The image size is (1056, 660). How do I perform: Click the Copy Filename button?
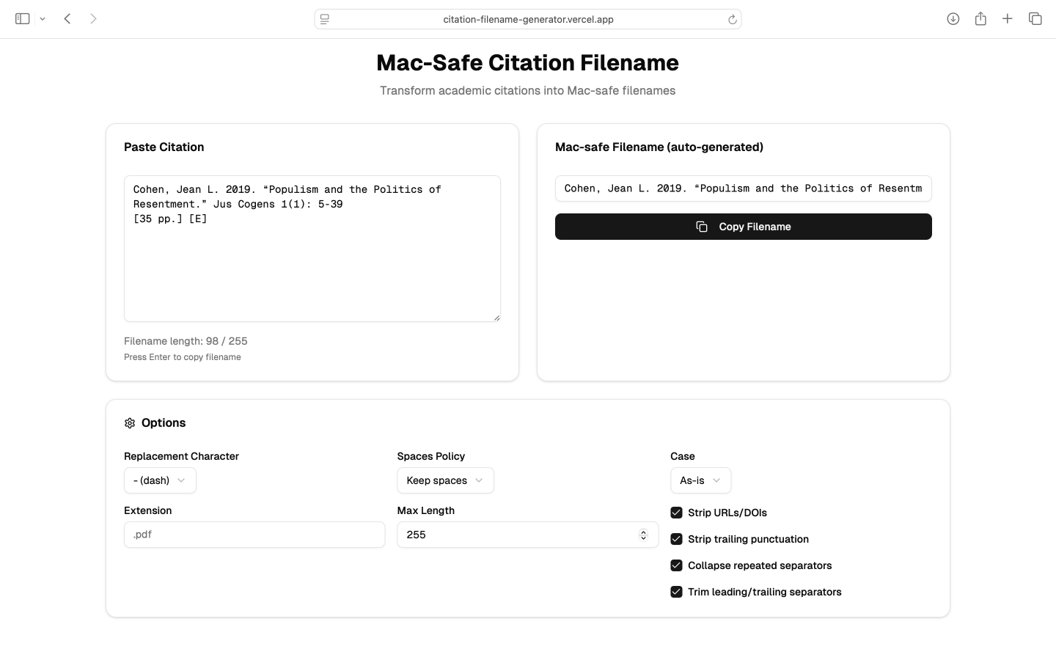pos(743,227)
